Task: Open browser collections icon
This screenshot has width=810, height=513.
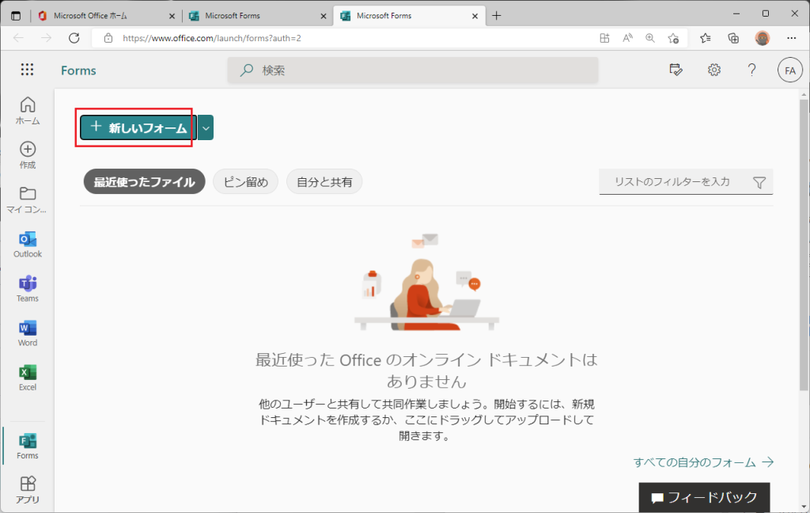Action: pyautogui.click(x=733, y=38)
